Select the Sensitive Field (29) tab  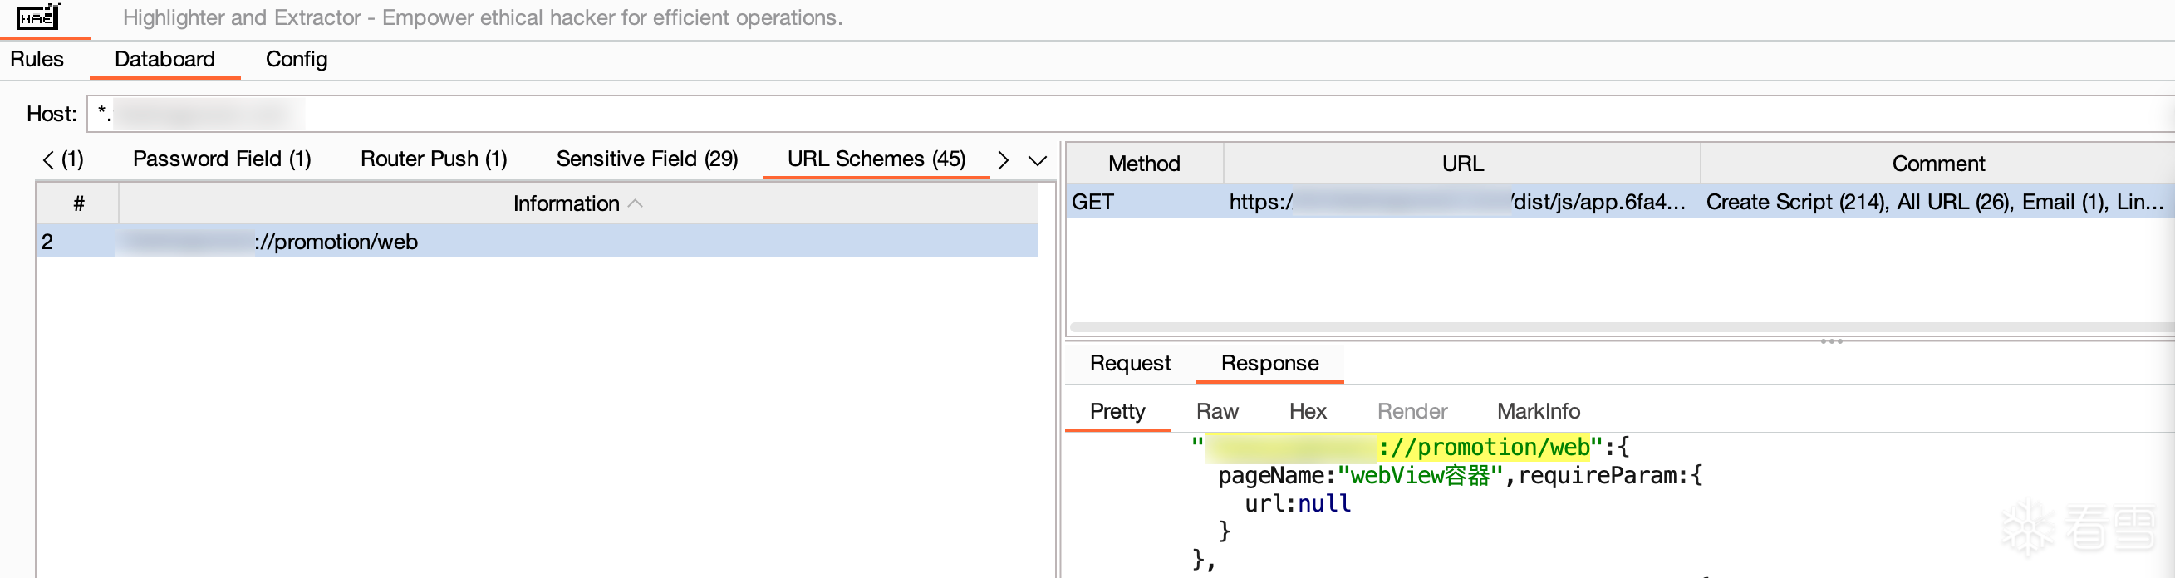[646, 159]
